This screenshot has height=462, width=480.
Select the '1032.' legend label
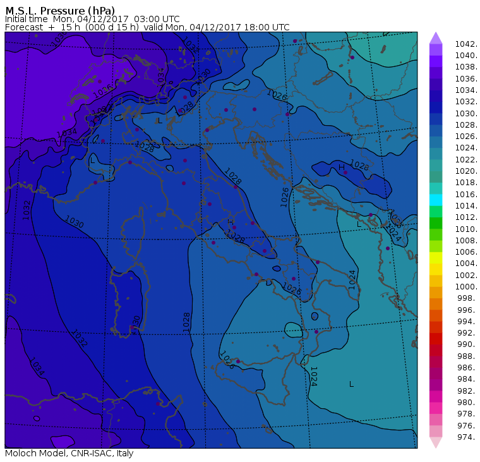466,102
